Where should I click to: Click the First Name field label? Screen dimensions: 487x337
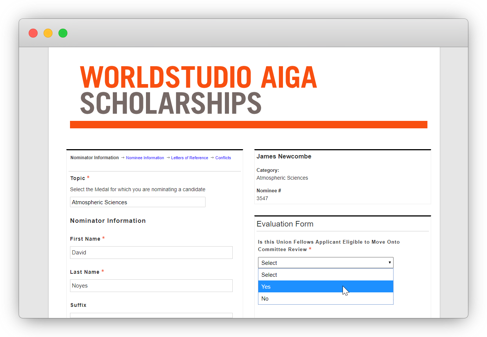tap(85, 239)
